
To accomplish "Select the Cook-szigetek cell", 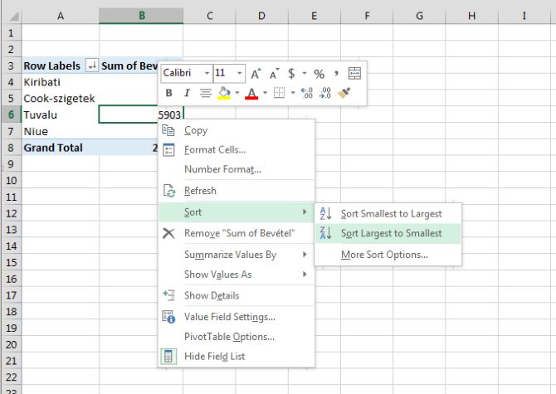I will 61,99.
